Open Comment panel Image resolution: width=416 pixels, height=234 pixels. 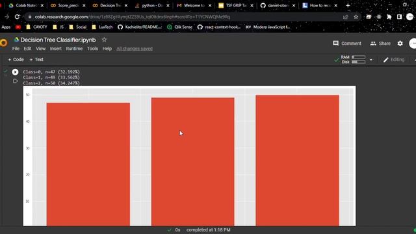tap(347, 44)
